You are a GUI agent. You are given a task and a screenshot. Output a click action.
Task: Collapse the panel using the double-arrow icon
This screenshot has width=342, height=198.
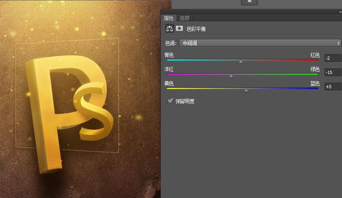coord(338,12)
